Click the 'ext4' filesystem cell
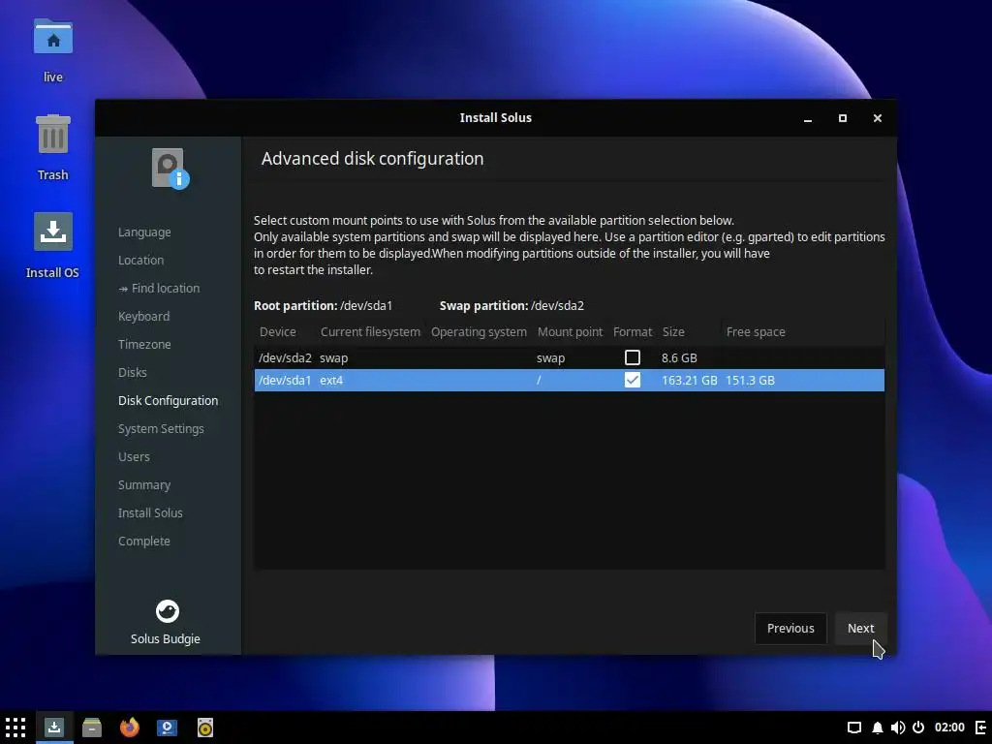This screenshot has width=992, height=744. pos(331,380)
